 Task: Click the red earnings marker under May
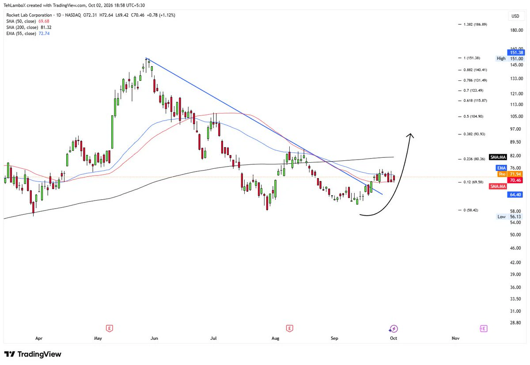click(x=110, y=328)
